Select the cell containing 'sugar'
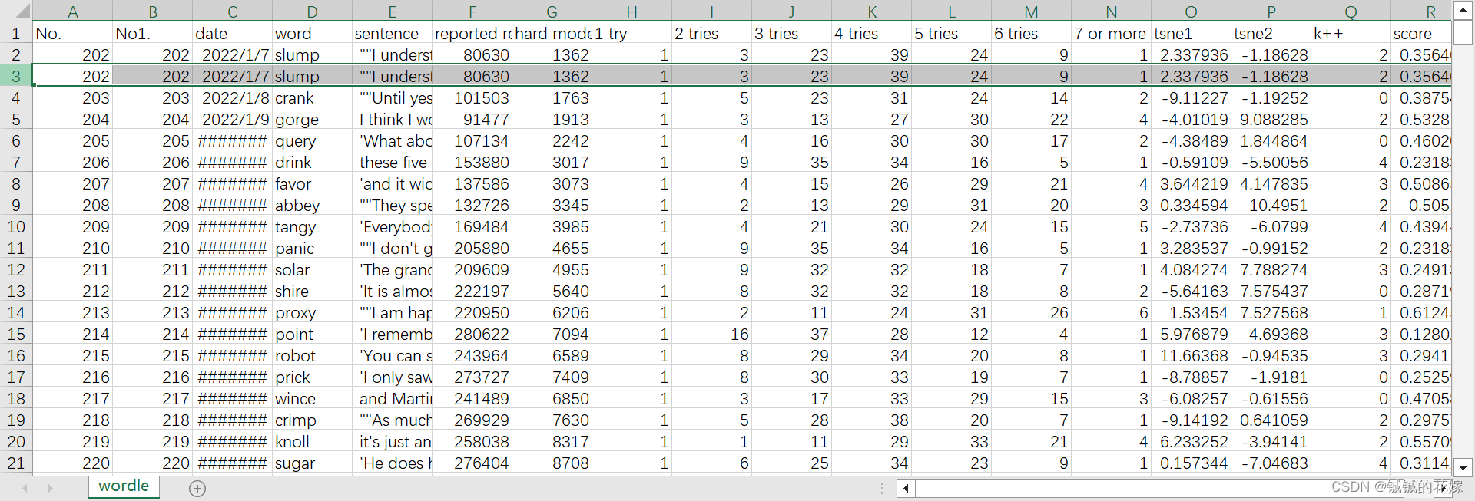This screenshot has width=1475, height=501. (313, 463)
